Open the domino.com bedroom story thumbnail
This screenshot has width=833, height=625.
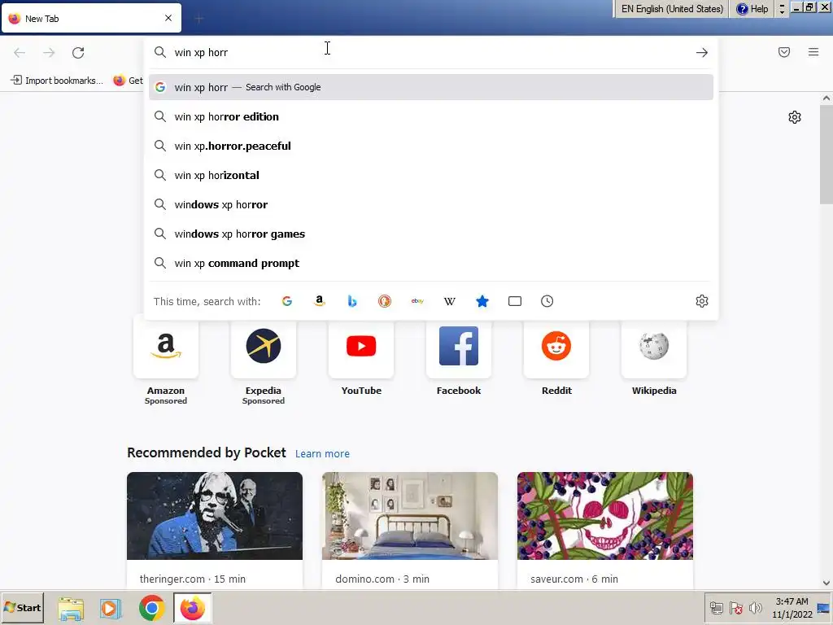tap(410, 516)
